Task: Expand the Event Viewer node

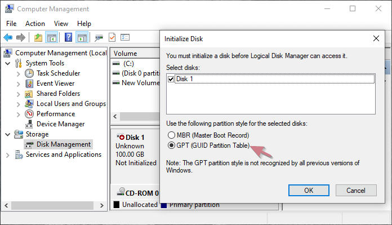Action: click(x=18, y=84)
